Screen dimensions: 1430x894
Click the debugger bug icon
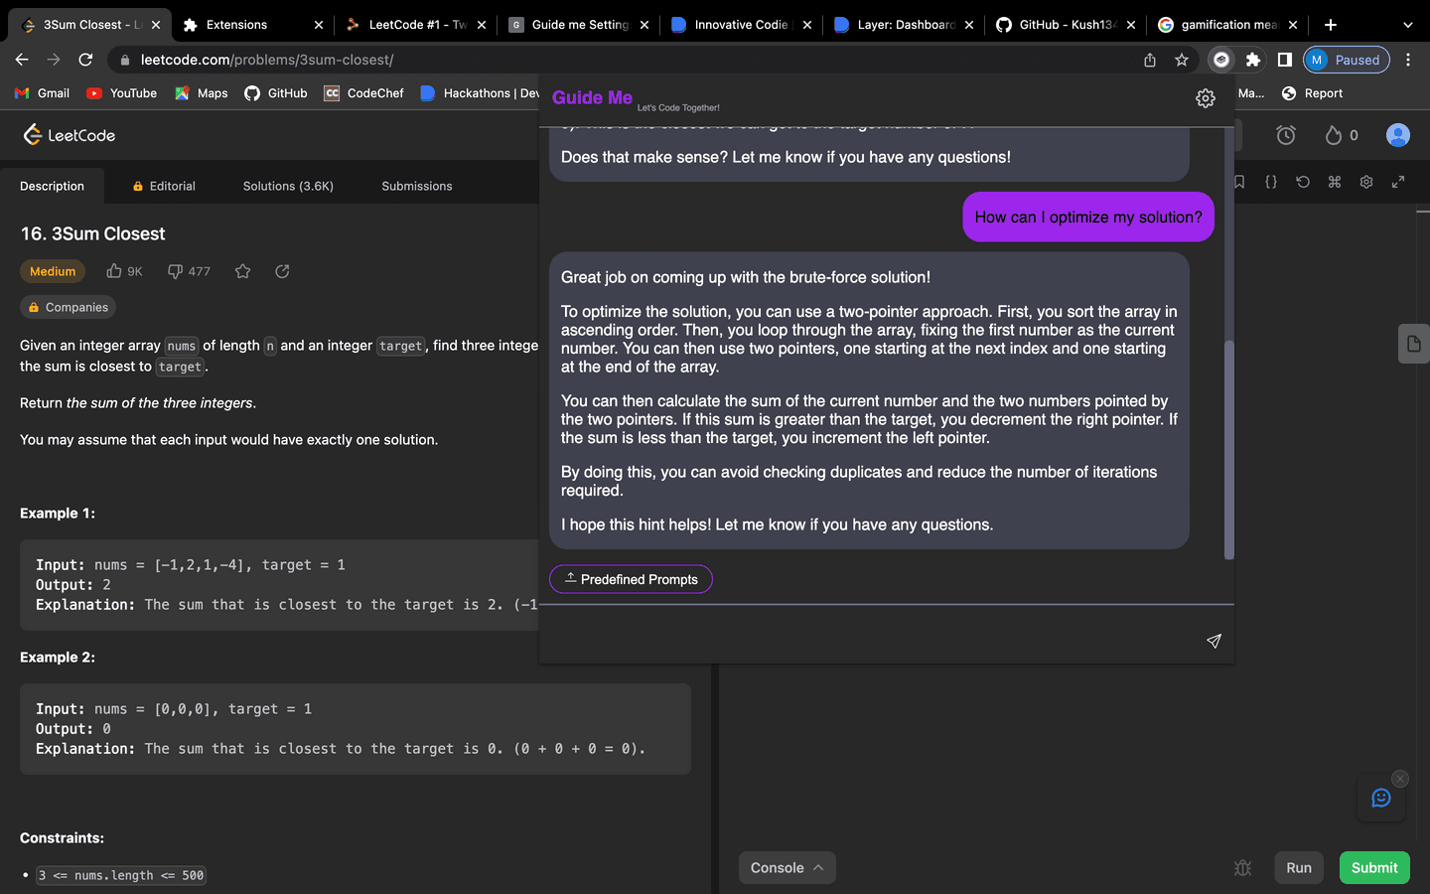coord(1242,867)
